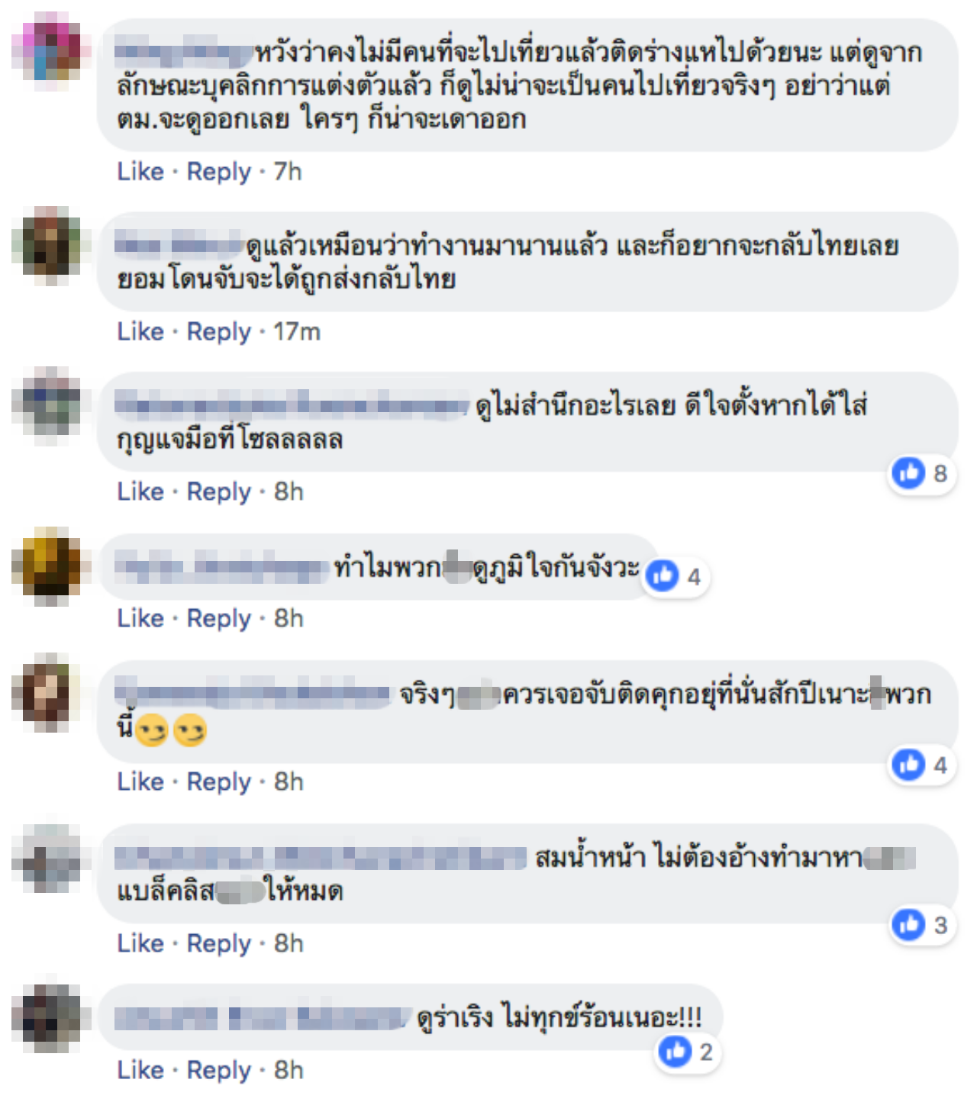Image resolution: width=977 pixels, height=1102 pixels.
Task: Like the comment starting with สมน้ำหน้า
Action: point(140,944)
